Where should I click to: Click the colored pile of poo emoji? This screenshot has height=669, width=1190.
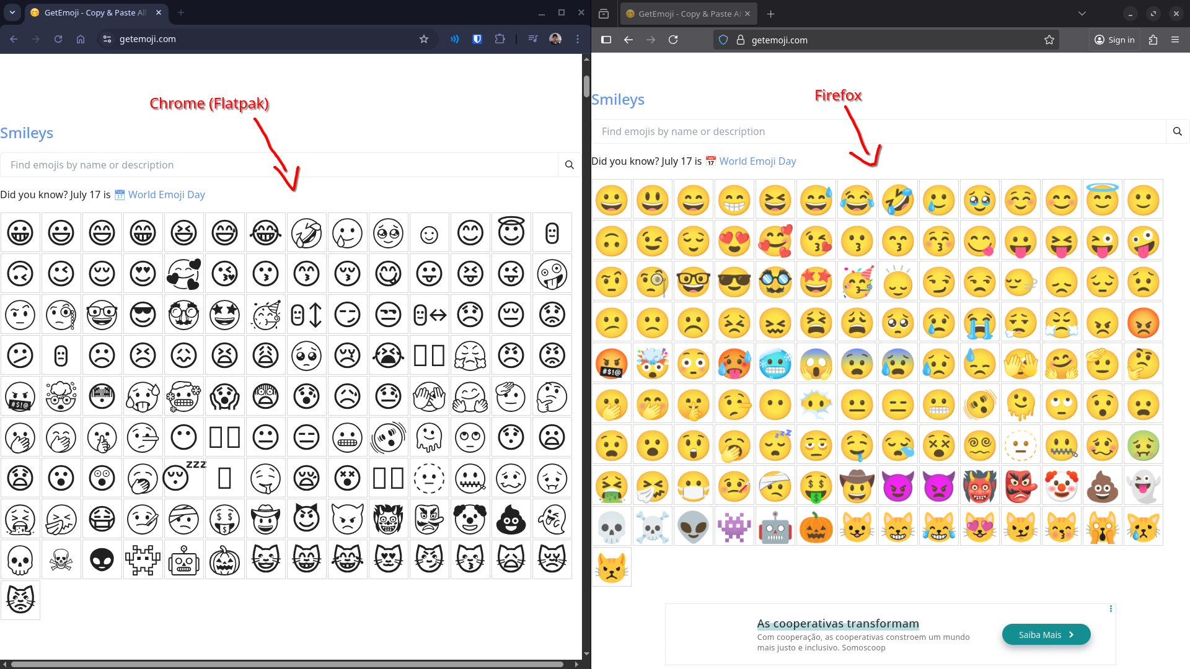(x=1103, y=487)
